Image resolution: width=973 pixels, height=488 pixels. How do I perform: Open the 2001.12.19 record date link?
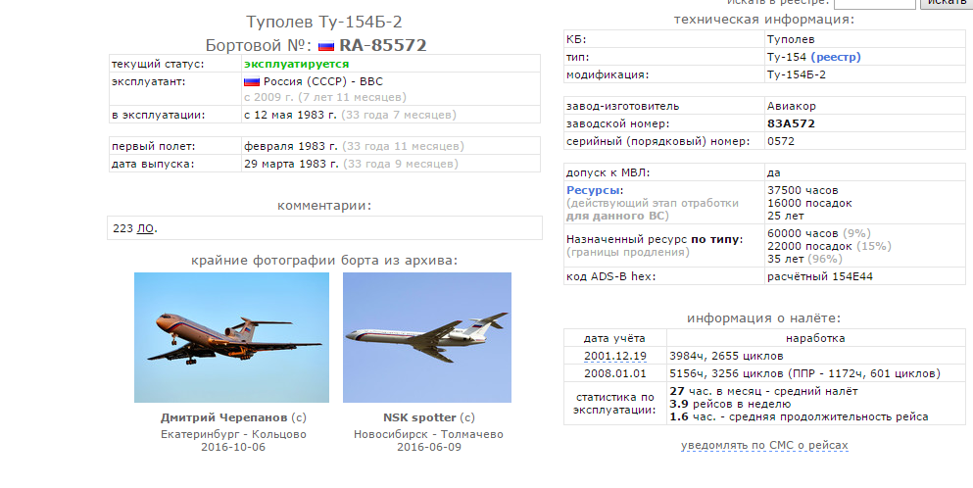click(615, 357)
